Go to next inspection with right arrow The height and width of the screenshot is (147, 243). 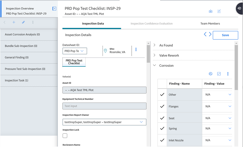point(210,34)
